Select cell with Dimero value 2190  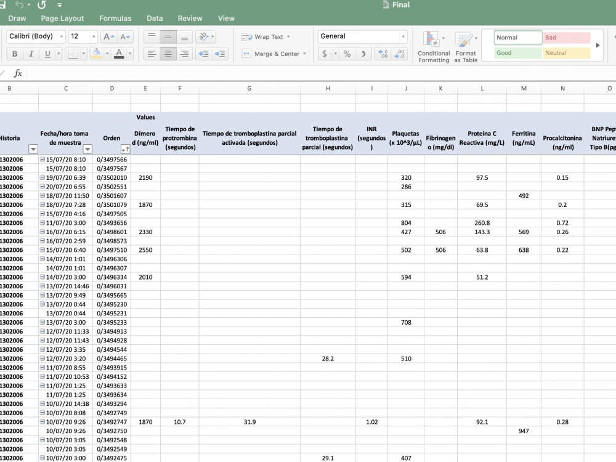(146, 177)
